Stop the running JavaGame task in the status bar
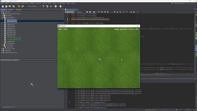This screenshot has height=111, width=197. 176,110
